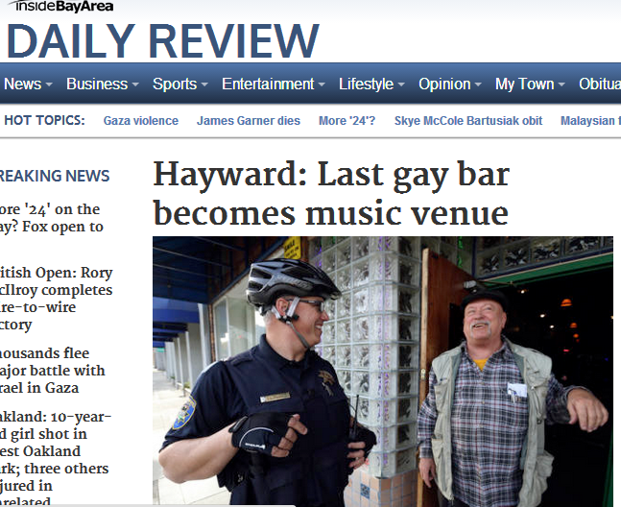Open the James Garner dies topic link

249,120
